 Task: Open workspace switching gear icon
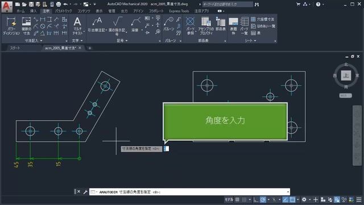[304, 199]
